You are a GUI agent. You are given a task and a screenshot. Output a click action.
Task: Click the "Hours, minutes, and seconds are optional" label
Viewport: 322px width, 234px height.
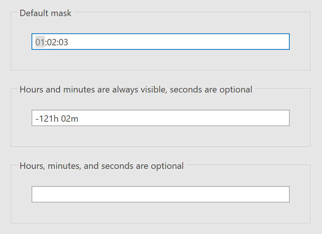(x=101, y=166)
